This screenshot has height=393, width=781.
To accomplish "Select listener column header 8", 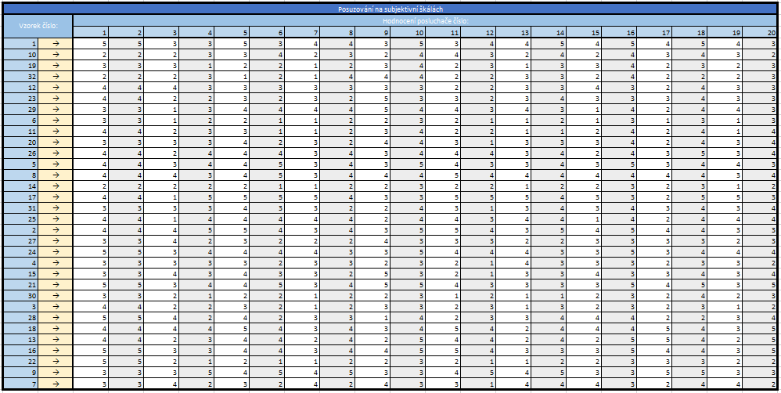I will point(338,33).
